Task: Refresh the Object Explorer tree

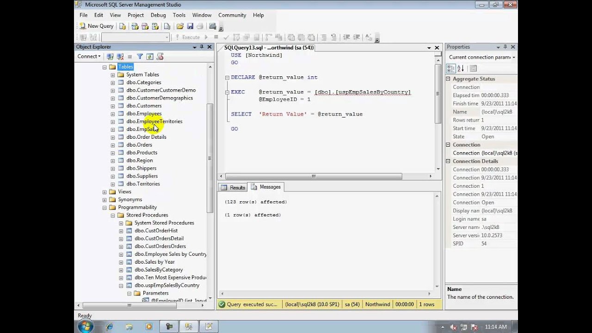Action: (x=150, y=56)
